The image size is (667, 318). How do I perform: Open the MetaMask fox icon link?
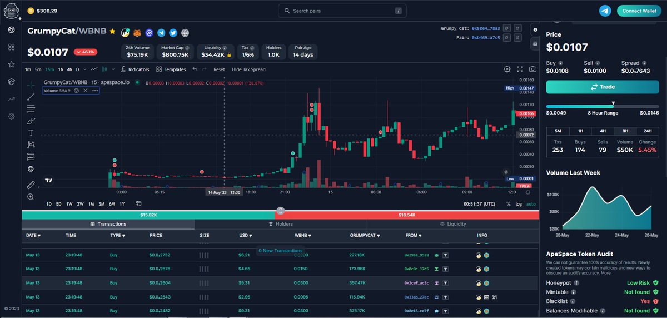click(137, 33)
